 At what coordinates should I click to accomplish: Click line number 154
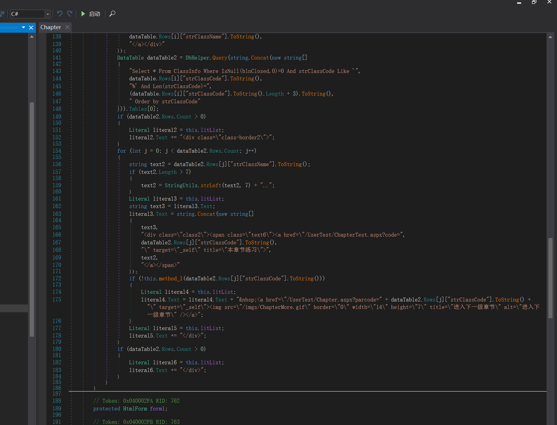[x=57, y=151]
